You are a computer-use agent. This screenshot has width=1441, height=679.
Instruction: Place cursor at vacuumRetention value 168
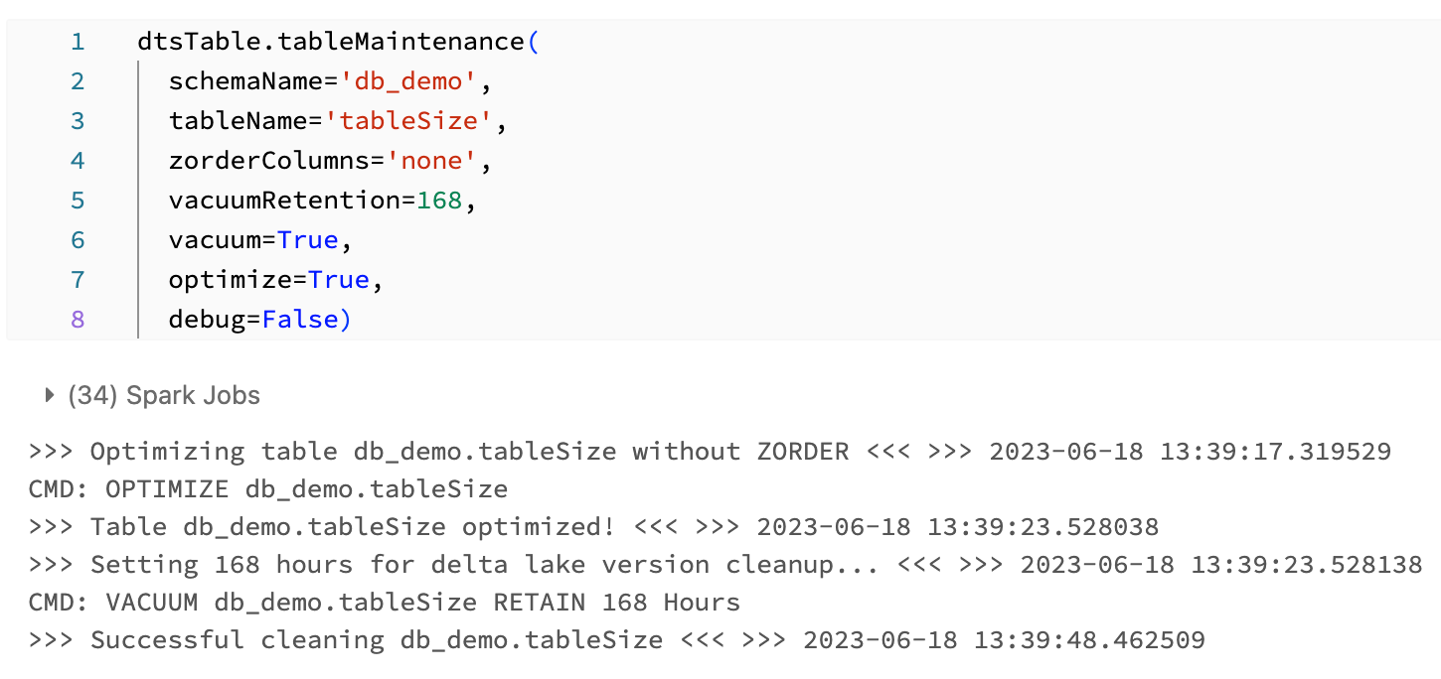pyautogui.click(x=438, y=201)
